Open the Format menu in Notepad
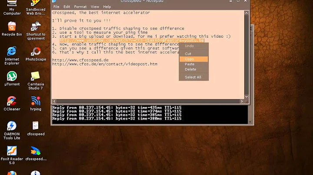 pos(80,7)
